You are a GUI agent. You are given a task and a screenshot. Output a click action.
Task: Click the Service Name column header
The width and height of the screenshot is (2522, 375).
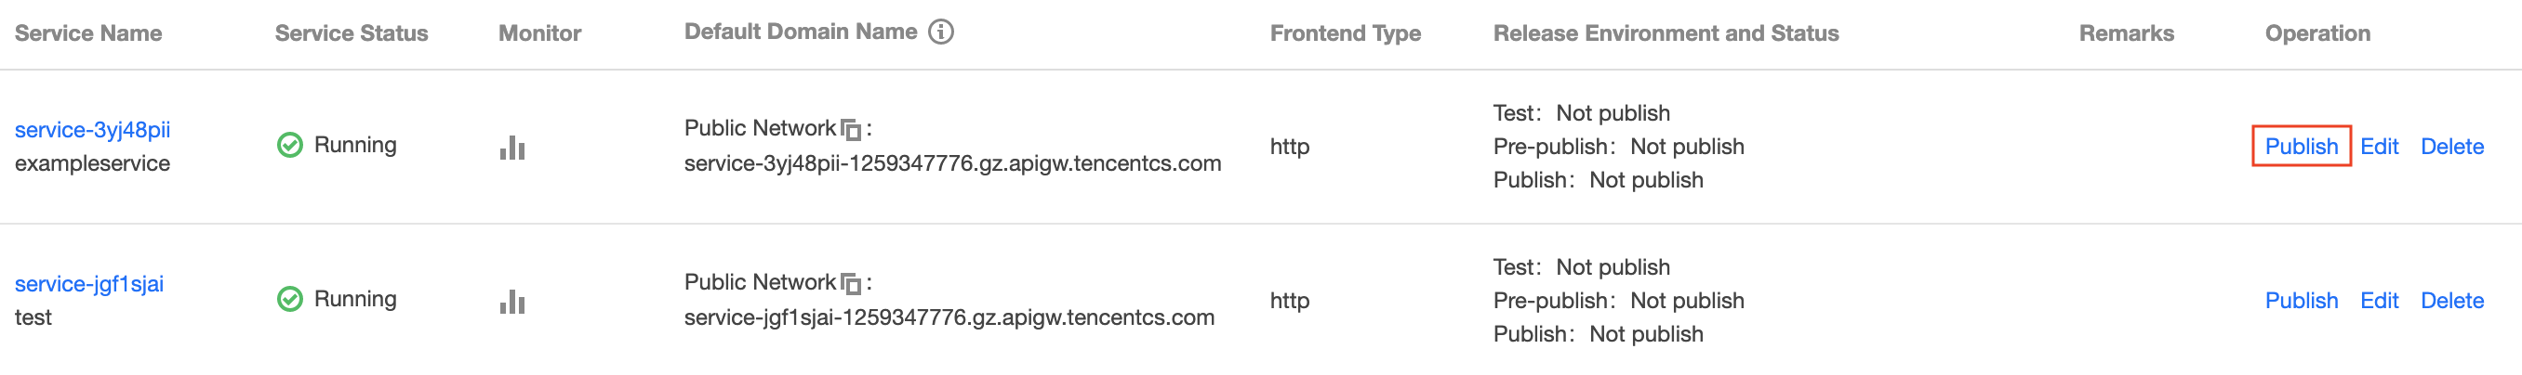click(88, 33)
